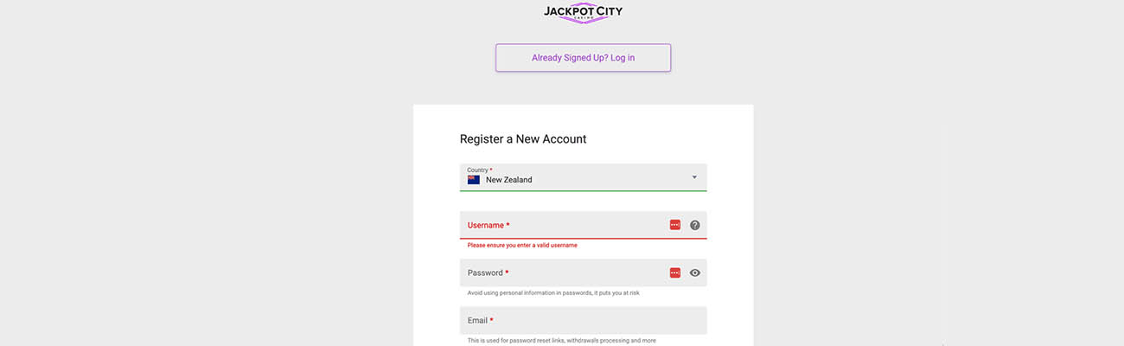This screenshot has width=1124, height=346.
Task: Expand the Country dropdown arrow
Action: (x=694, y=177)
